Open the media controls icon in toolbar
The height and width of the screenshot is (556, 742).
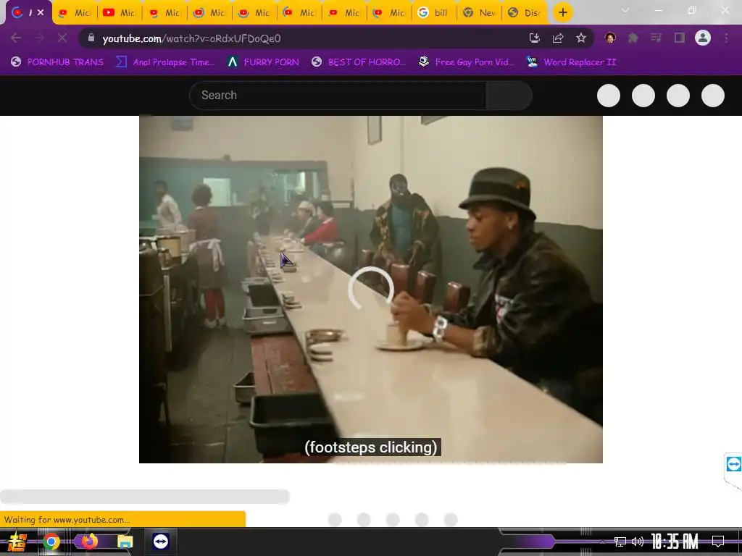point(656,38)
